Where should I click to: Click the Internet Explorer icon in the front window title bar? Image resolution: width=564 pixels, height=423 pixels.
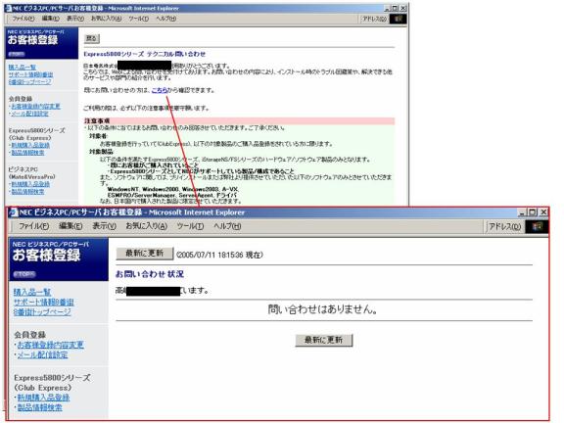pyautogui.click(x=14, y=212)
